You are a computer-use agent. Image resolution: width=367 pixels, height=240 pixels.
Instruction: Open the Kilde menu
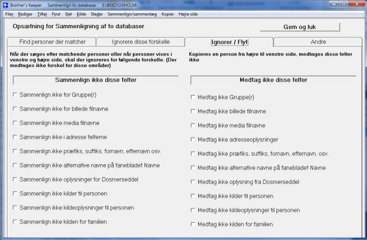tap(81, 14)
